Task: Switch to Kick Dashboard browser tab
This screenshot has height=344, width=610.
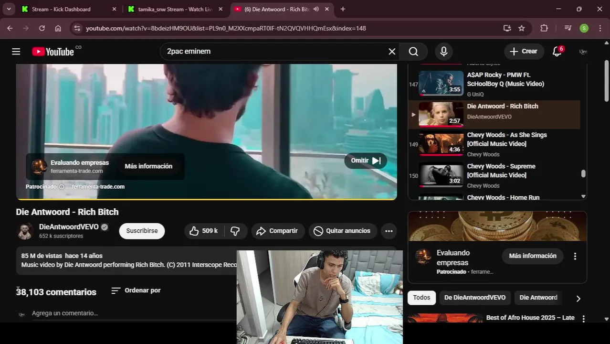Action: point(68,9)
